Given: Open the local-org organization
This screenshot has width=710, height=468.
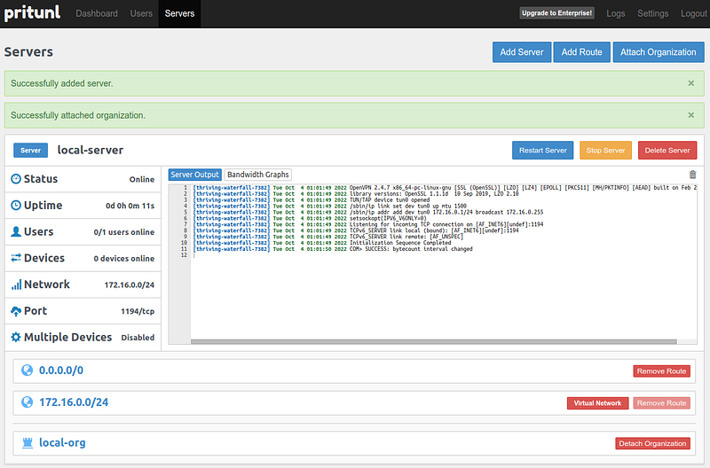Looking at the screenshot, I should [x=62, y=442].
